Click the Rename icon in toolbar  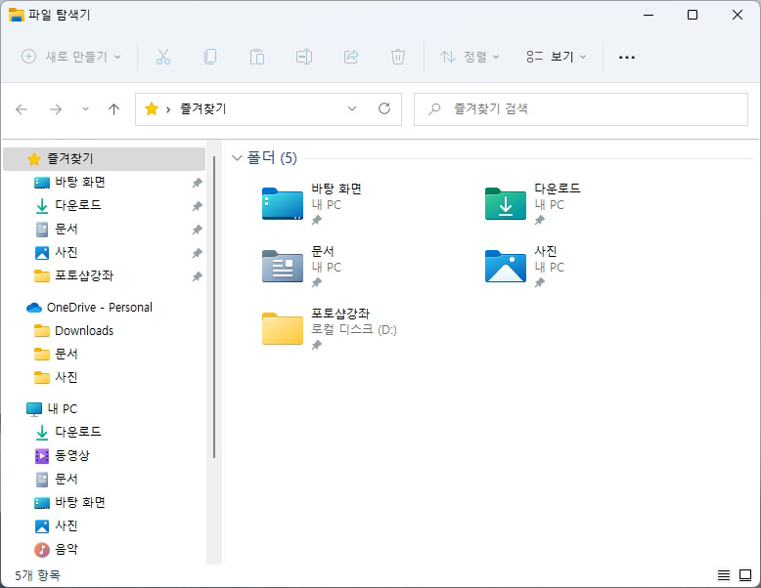coord(304,58)
